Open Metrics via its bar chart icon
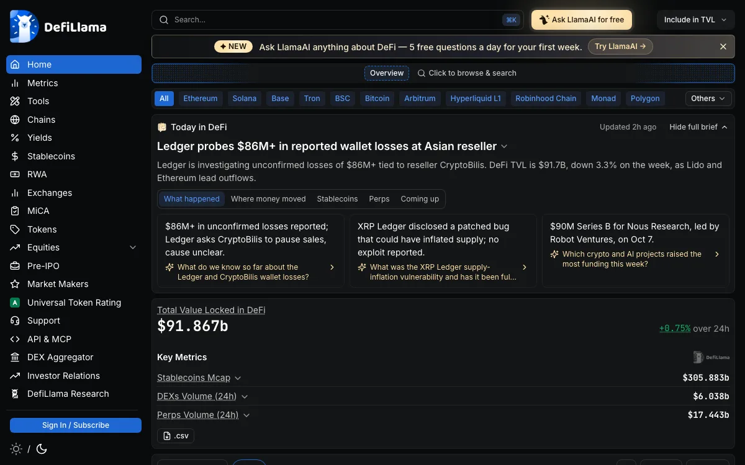Screen dimensions: 745x465 15,83
